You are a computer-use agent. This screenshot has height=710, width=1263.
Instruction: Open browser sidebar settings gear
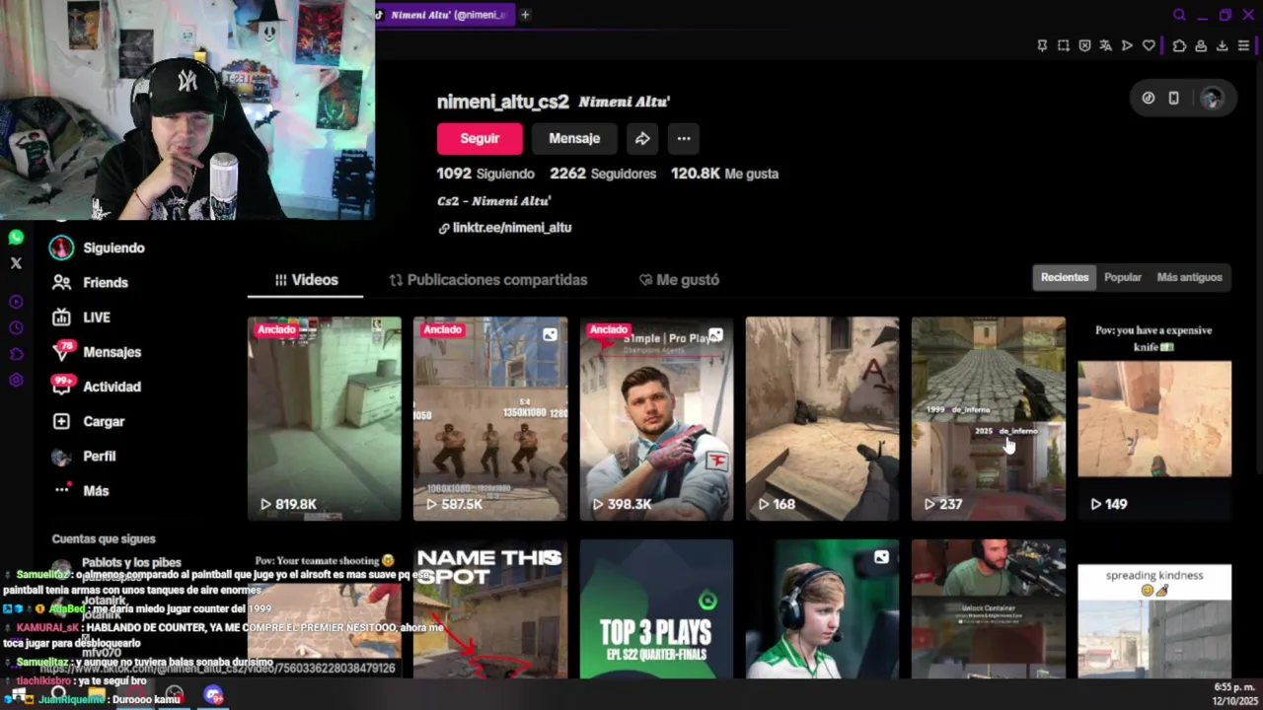tap(16, 380)
